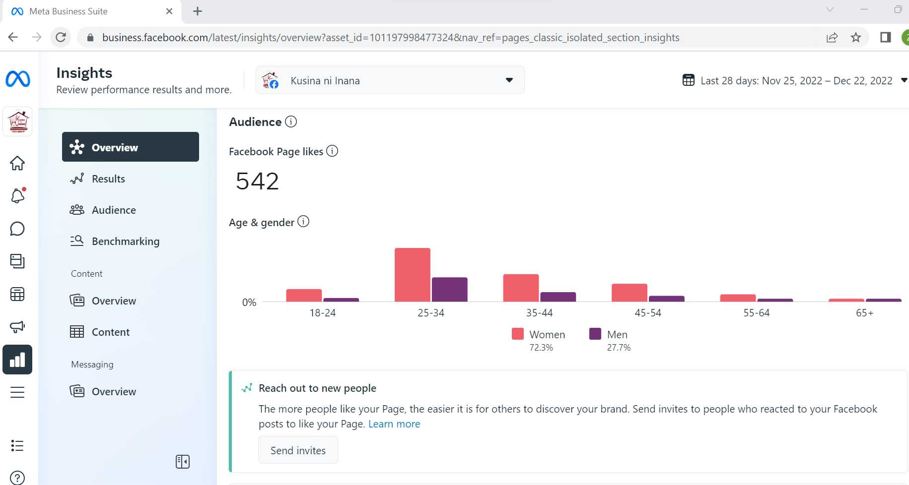Open the Ads megaphone icon
909x485 pixels.
17,327
